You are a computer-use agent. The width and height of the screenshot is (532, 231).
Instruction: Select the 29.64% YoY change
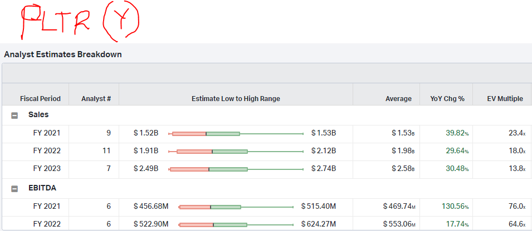tap(457, 150)
